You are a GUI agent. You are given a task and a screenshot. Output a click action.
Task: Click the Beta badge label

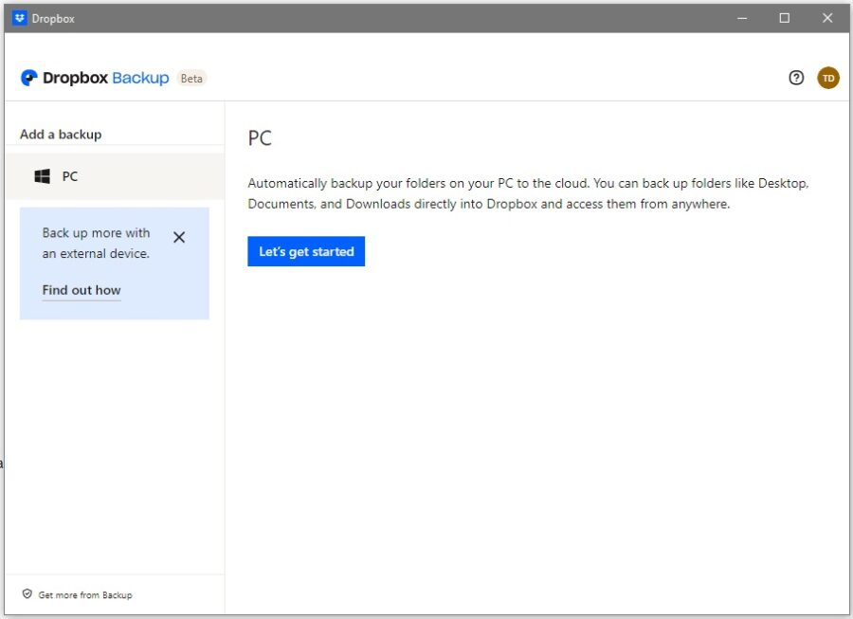point(191,79)
